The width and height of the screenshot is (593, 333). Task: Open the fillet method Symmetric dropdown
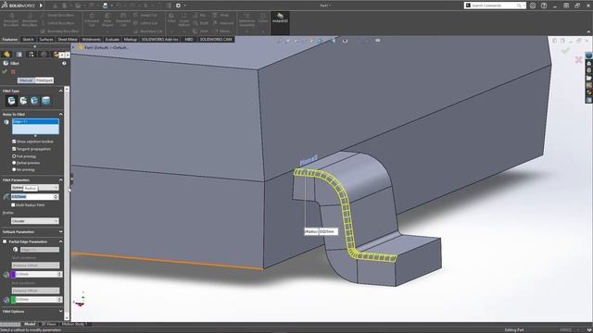[35, 188]
